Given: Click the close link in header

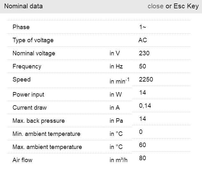Looking at the screenshot, I should pos(155,6).
